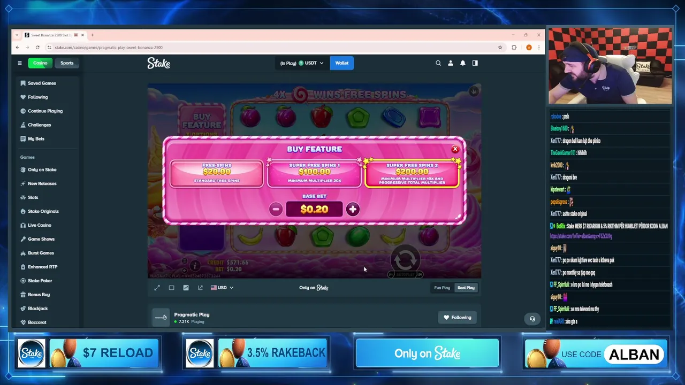
Task: Open Burst Games
Action: tap(41, 253)
